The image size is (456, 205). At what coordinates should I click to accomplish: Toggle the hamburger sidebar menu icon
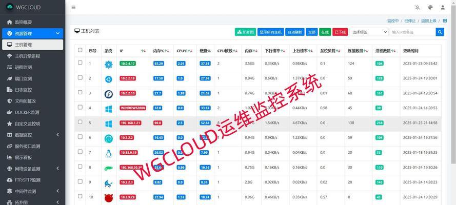coord(73,8)
